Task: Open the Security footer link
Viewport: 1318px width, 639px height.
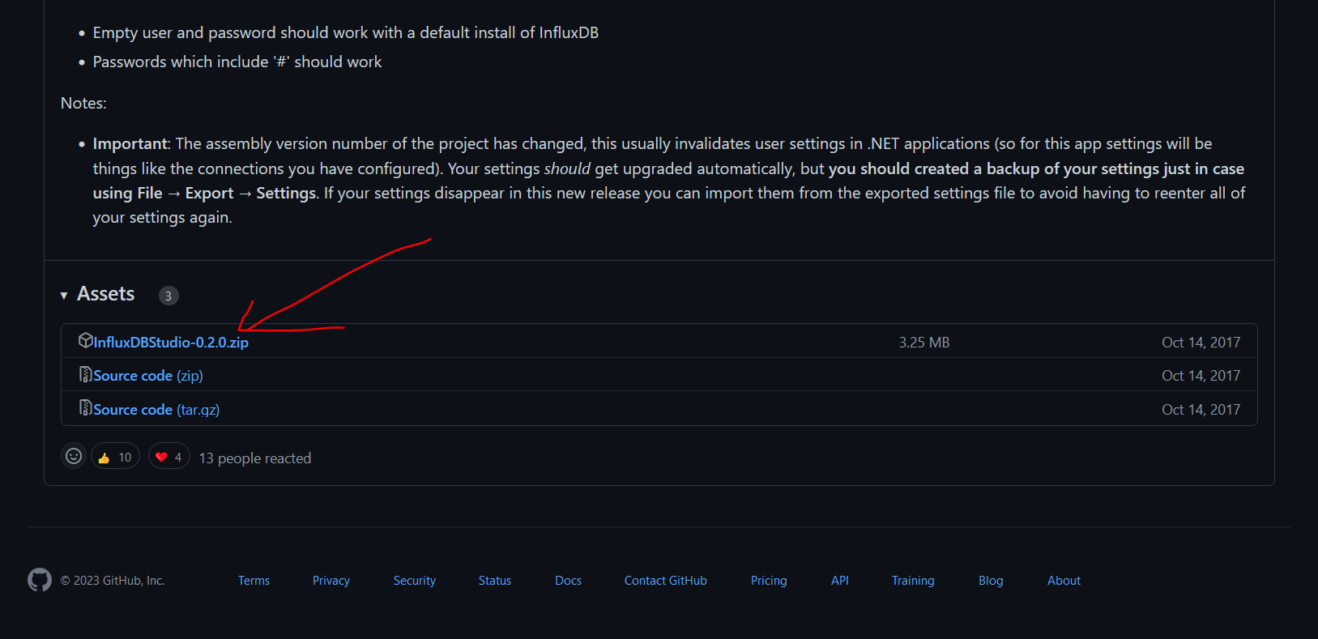Action: (415, 581)
